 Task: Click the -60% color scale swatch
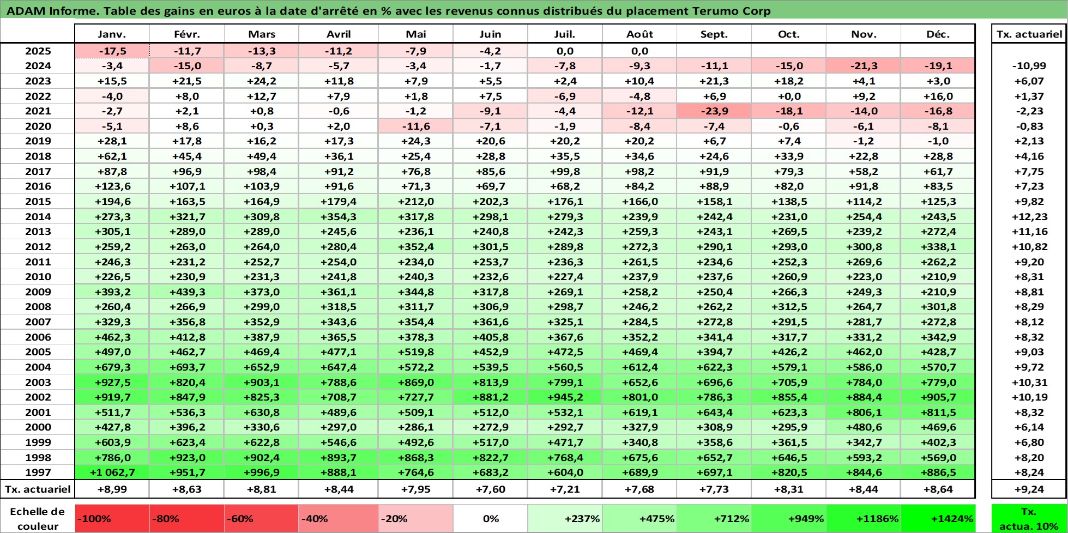click(261, 518)
